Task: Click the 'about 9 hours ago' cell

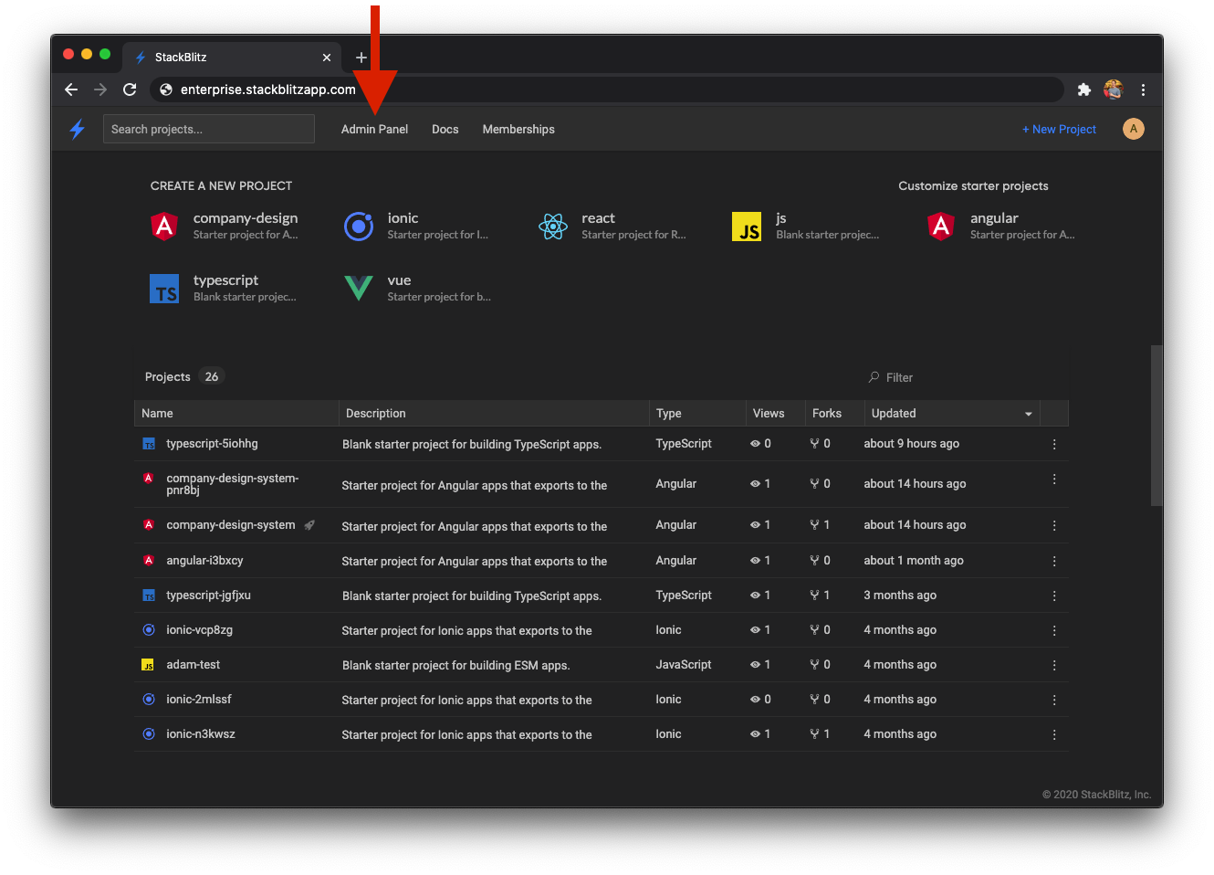Action: [x=912, y=444]
